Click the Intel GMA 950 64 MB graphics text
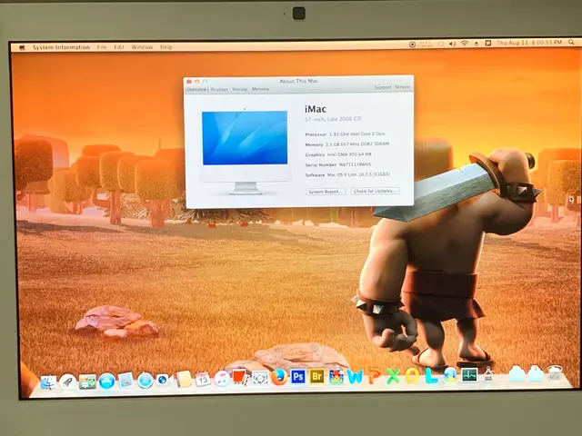 (x=349, y=154)
